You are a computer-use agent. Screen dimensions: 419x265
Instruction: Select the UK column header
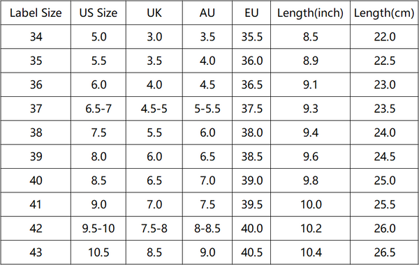click(154, 13)
